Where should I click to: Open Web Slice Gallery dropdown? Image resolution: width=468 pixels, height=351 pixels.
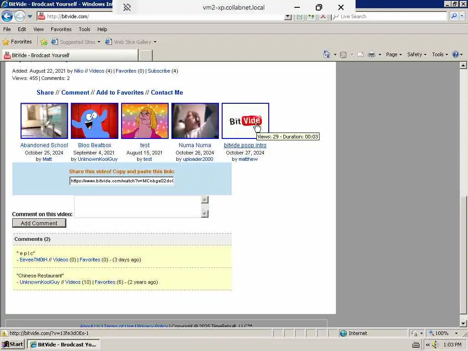(x=131, y=42)
